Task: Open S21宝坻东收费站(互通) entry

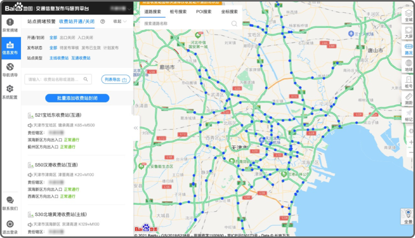Action: click(58, 115)
